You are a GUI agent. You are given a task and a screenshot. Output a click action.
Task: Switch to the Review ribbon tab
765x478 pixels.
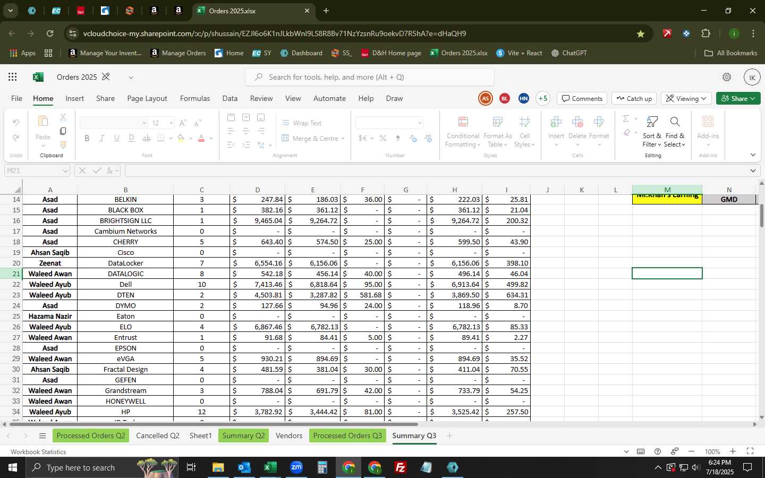(x=261, y=98)
